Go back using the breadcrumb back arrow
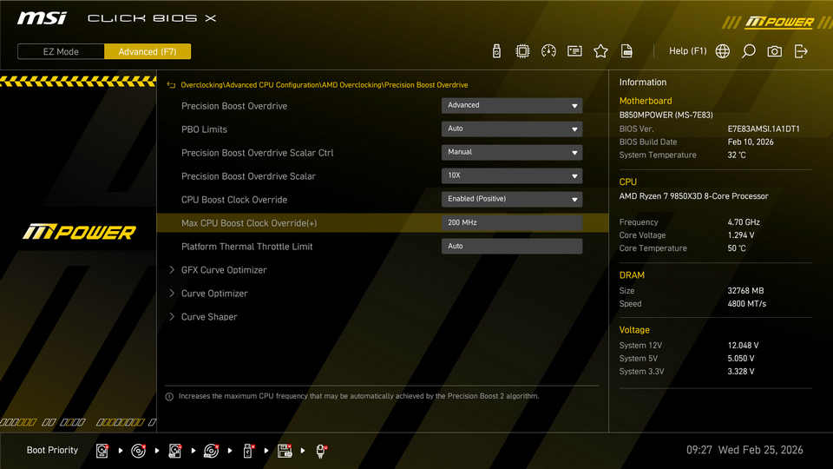The image size is (833, 469). [x=171, y=85]
